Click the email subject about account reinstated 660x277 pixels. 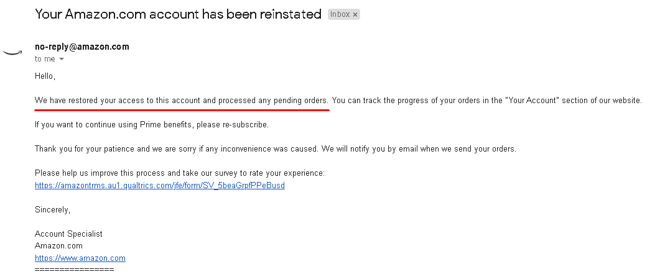click(x=178, y=14)
